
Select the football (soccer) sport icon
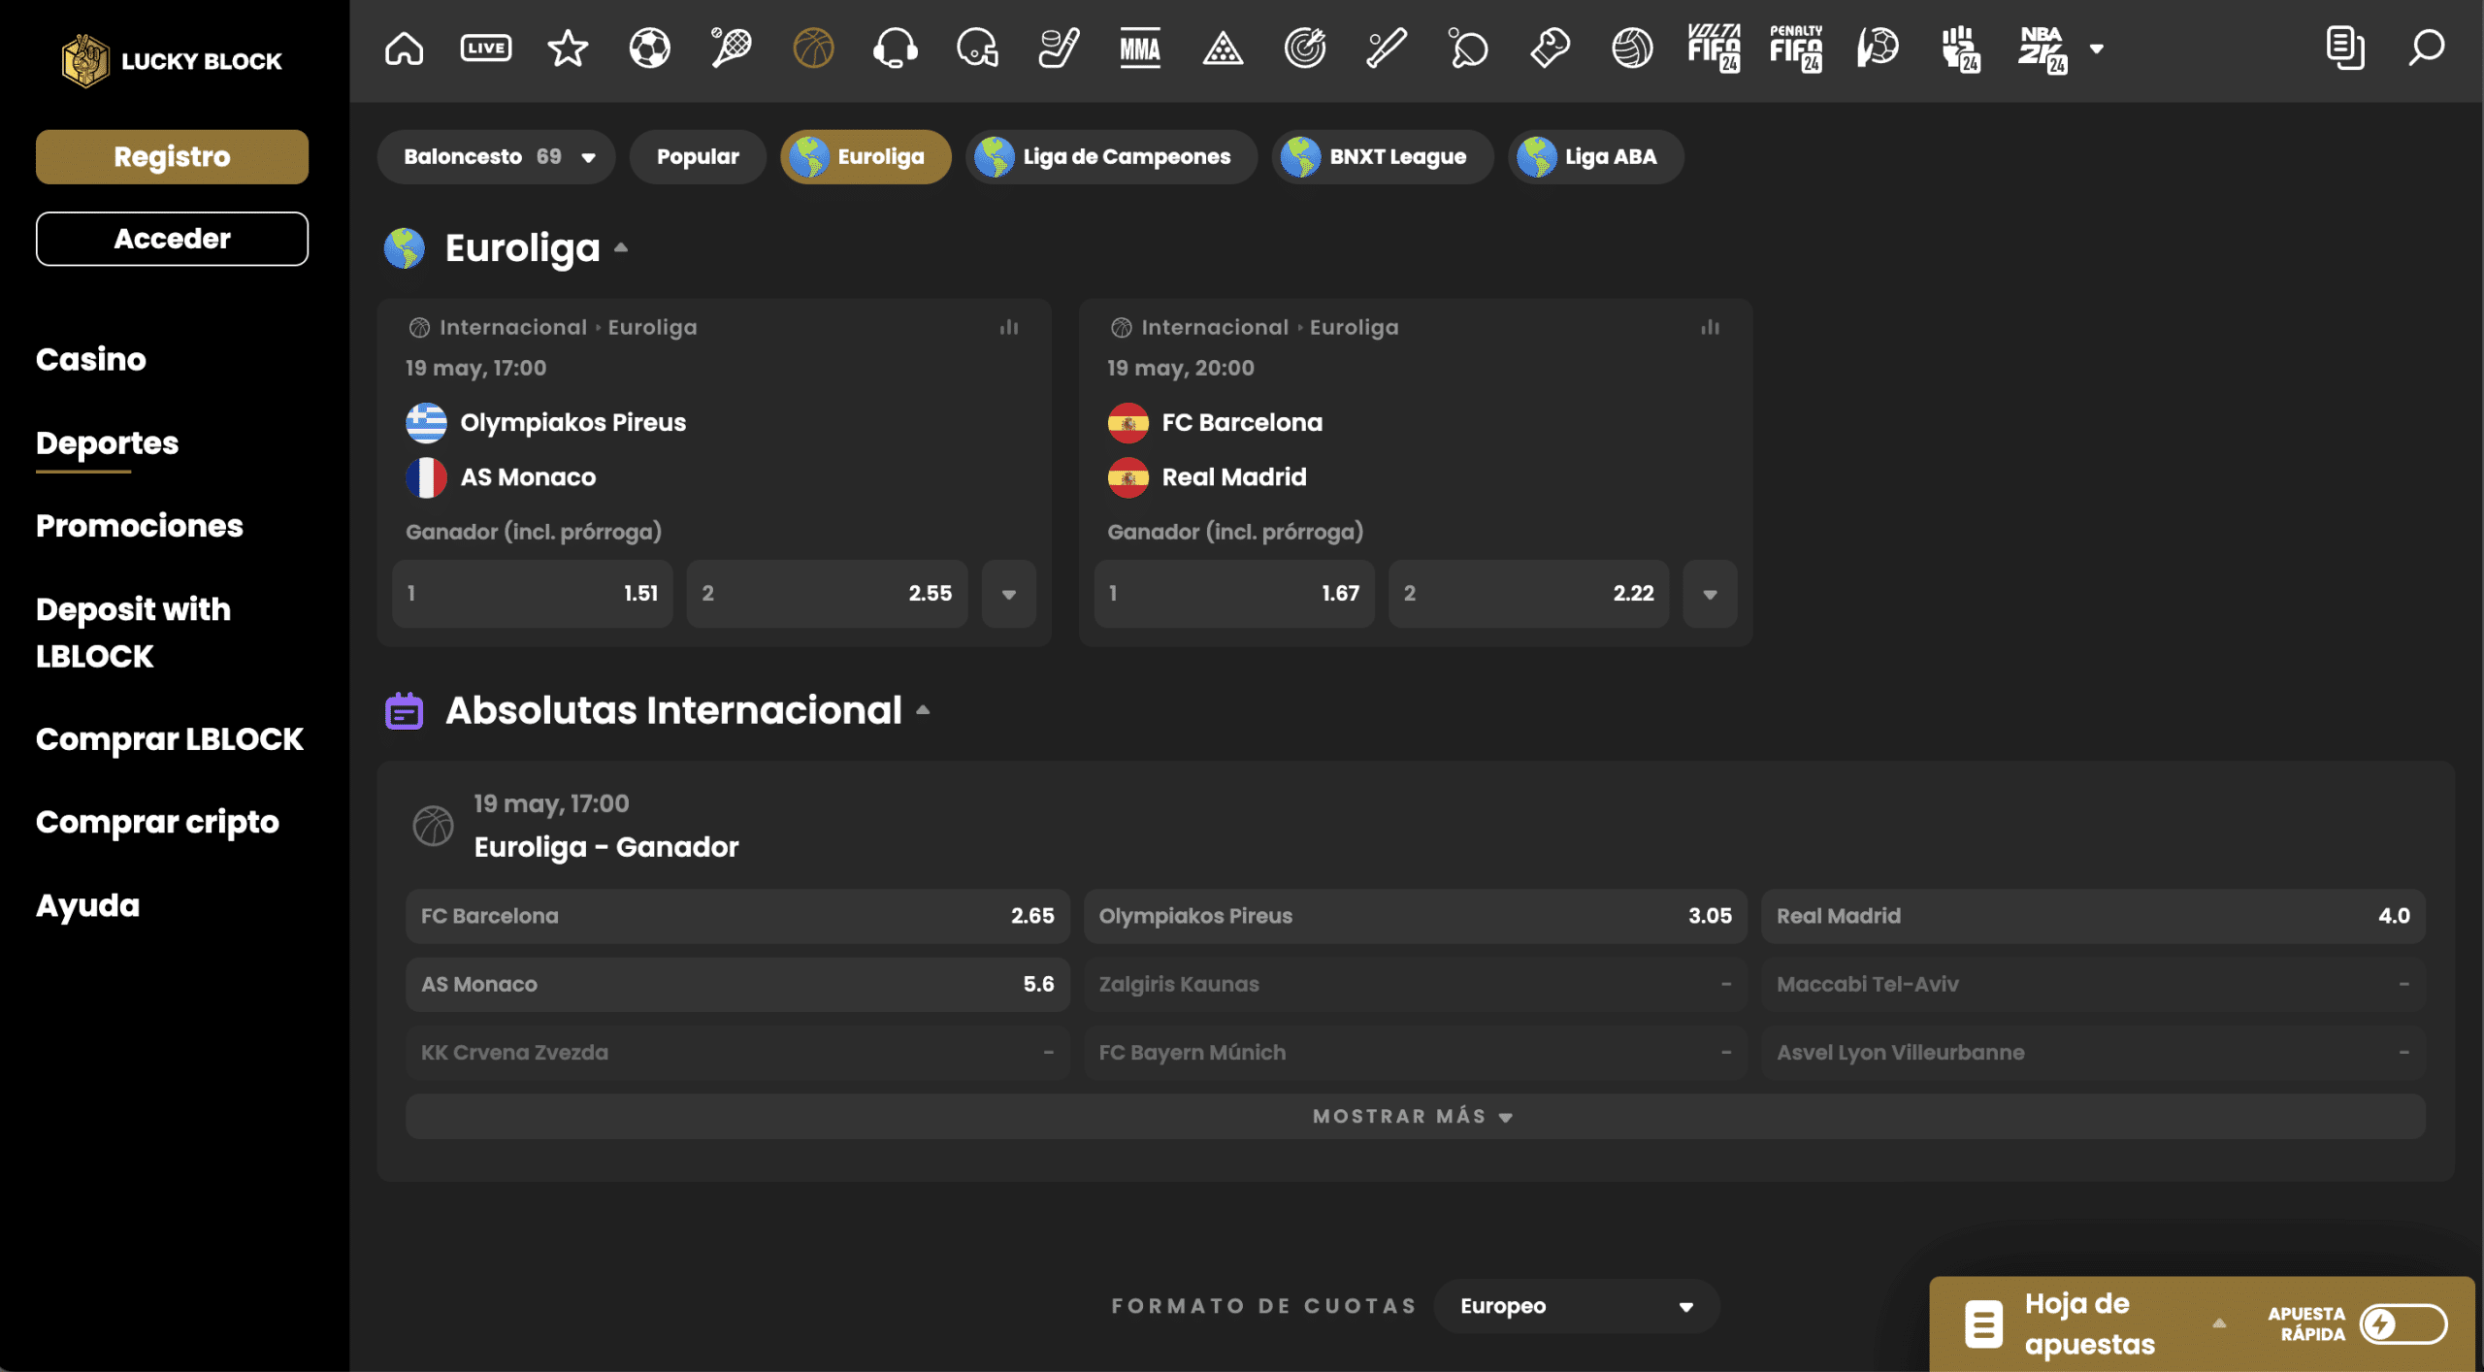click(x=649, y=48)
